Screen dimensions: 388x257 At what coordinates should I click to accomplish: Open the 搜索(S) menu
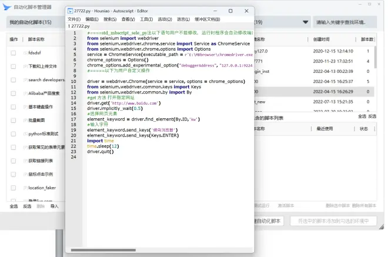point(110,19)
